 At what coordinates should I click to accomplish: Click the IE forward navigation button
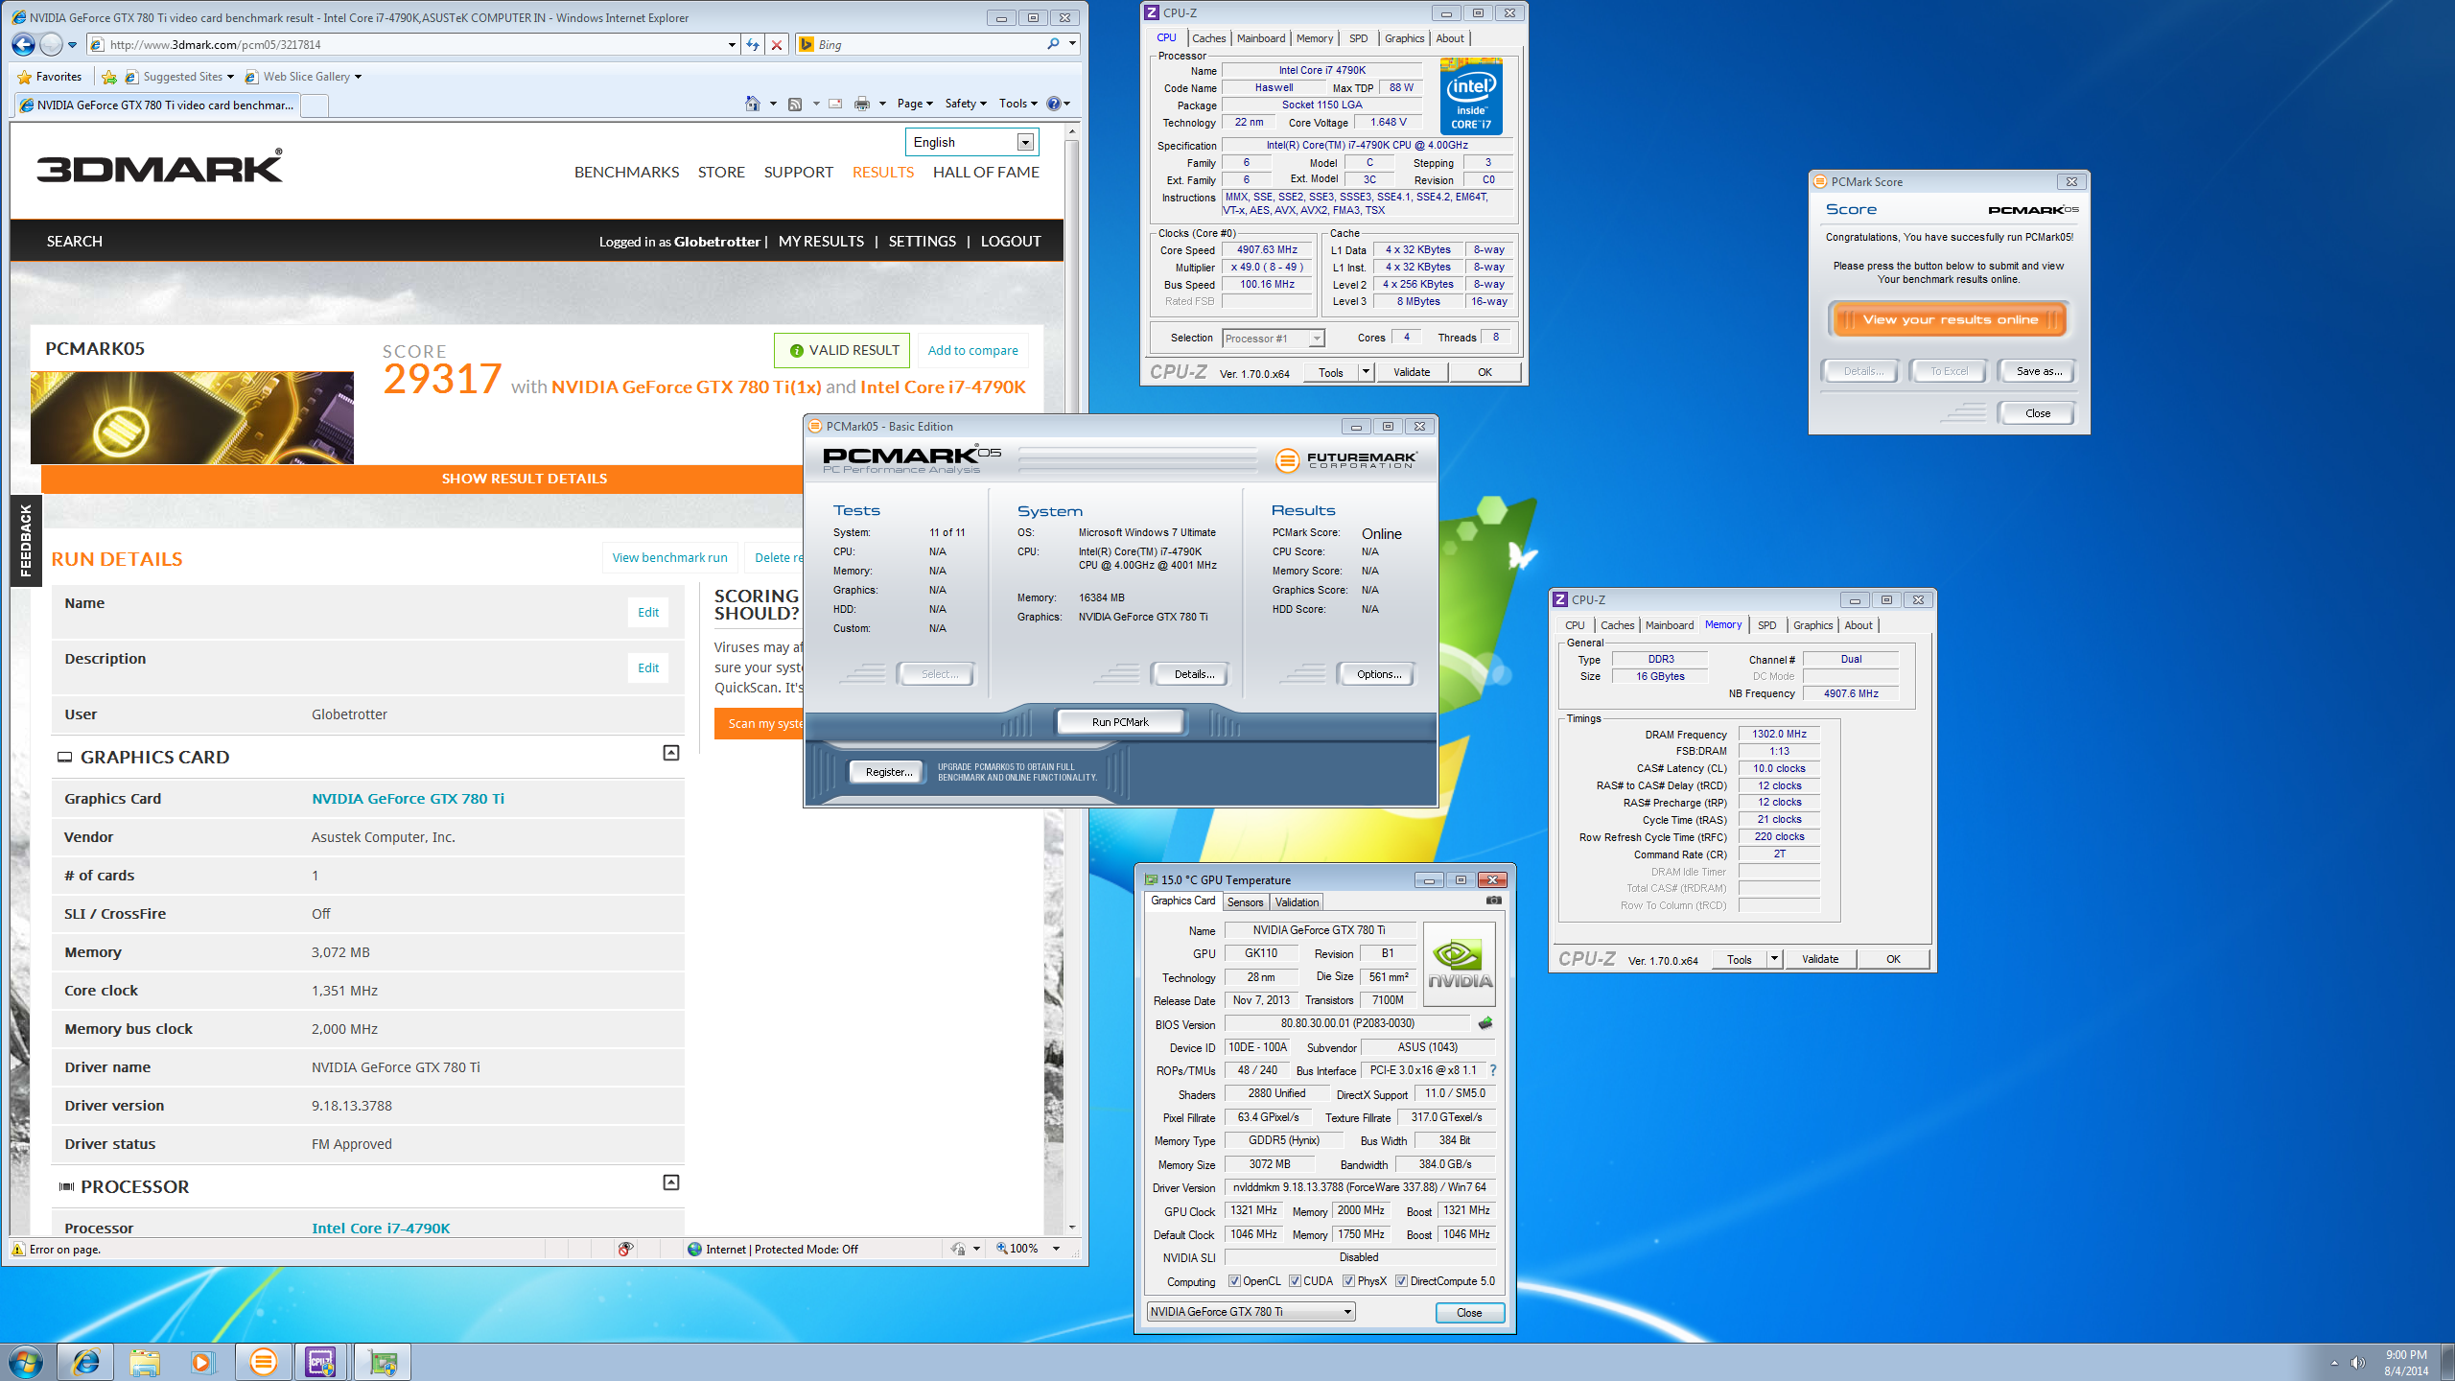point(51,44)
